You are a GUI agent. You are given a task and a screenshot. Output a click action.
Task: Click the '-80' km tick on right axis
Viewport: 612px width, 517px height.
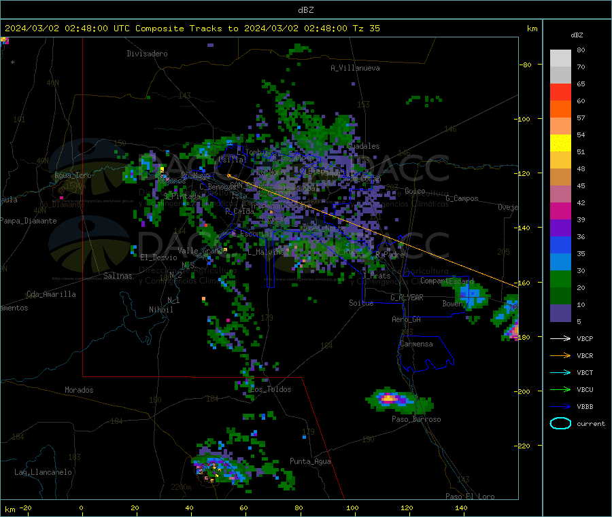click(x=526, y=65)
